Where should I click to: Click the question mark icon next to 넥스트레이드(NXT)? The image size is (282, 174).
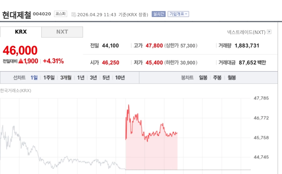point(269,32)
